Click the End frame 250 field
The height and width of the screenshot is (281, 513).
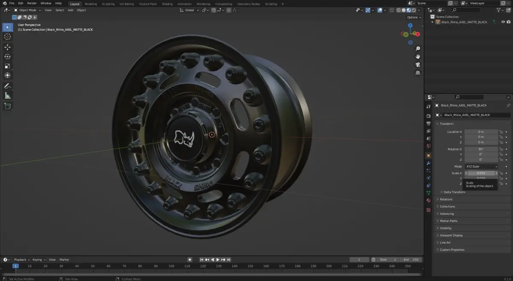point(412,260)
